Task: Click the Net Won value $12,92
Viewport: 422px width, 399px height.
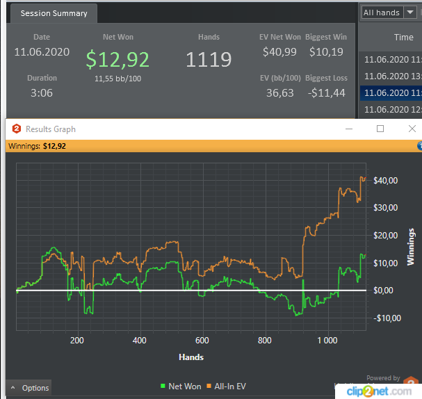Action: point(117,60)
